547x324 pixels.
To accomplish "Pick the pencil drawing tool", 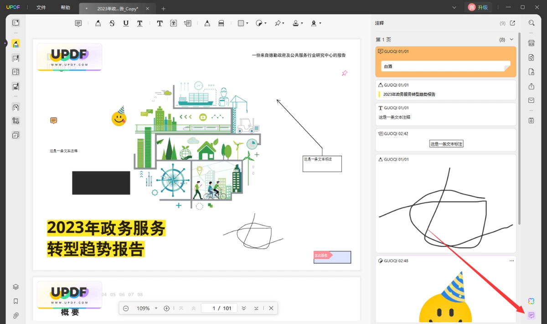I will coord(207,23).
